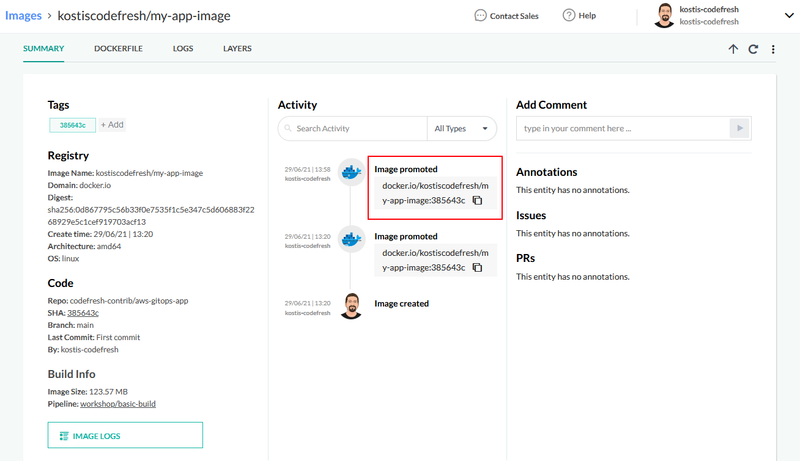The image size is (800, 461).
Task: Click user avatar beside Image created
Action: click(351, 306)
